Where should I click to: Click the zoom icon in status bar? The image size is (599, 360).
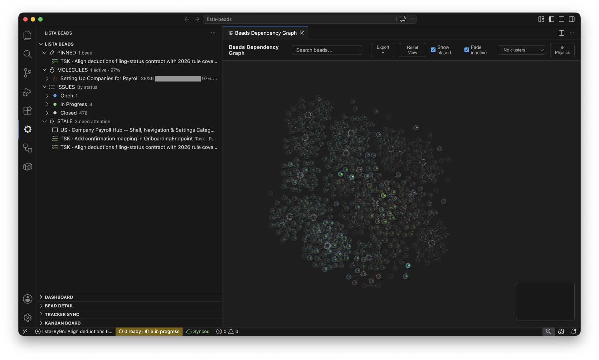point(548,331)
